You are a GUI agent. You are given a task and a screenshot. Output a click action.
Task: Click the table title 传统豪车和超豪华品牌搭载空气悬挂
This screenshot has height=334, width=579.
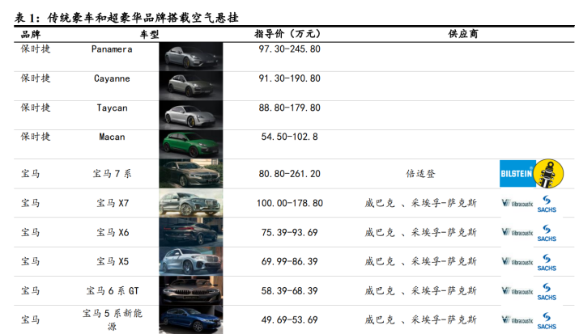[143, 17]
